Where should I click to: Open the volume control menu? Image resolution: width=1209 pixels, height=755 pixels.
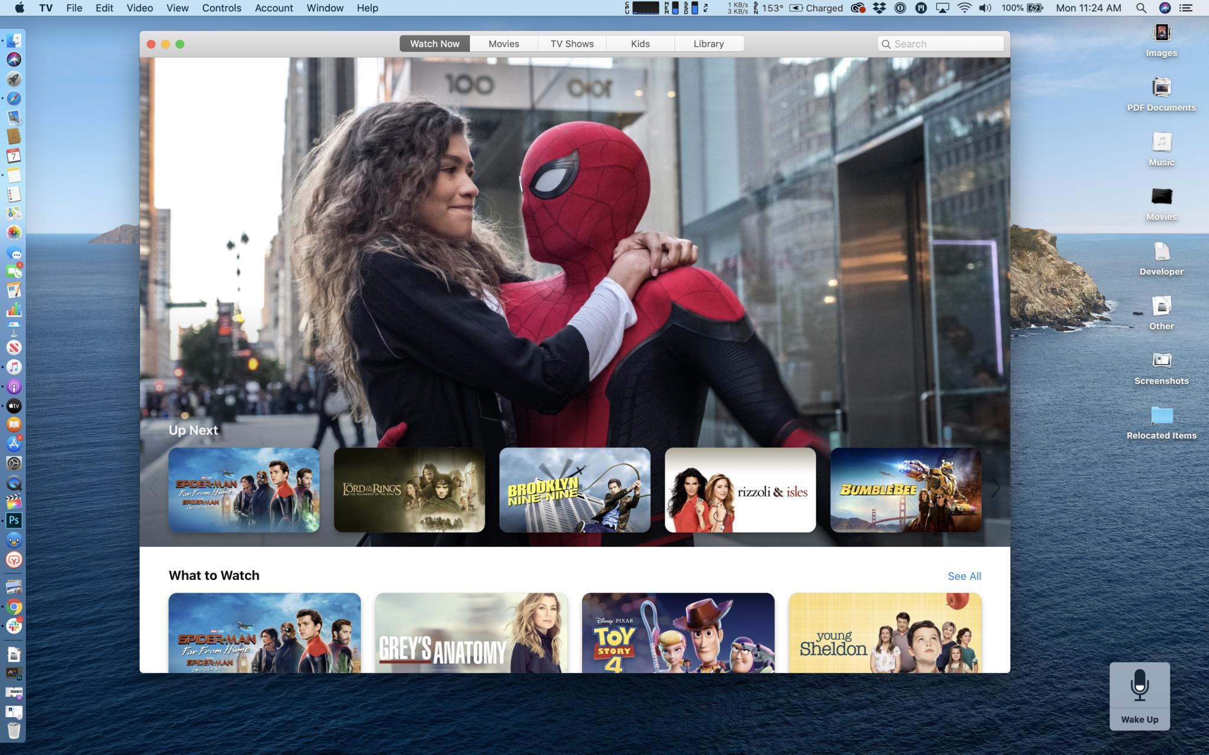click(985, 8)
